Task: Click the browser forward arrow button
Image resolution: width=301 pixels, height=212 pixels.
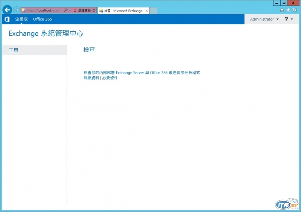Action: 17,10
